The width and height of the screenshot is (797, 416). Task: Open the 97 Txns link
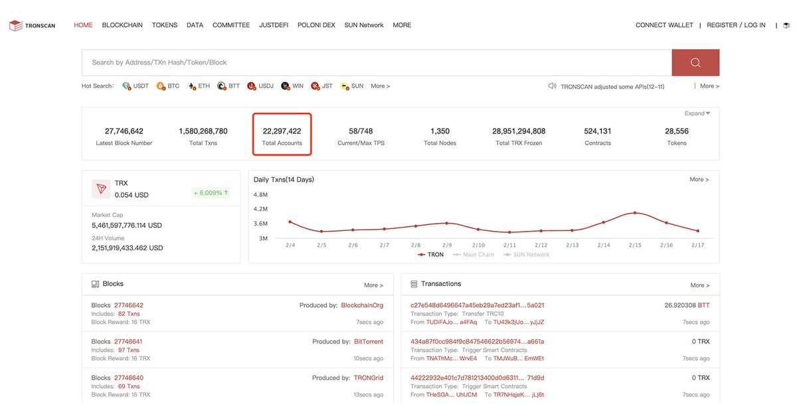(129, 350)
